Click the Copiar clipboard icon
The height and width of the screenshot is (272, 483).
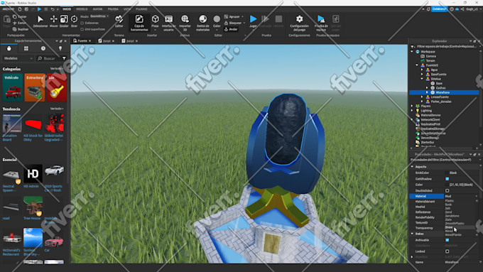14,16
